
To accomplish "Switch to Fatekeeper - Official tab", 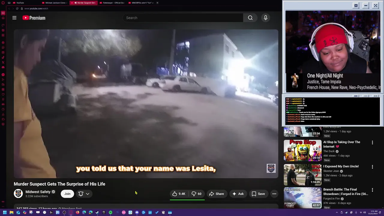I will coord(112,3).
